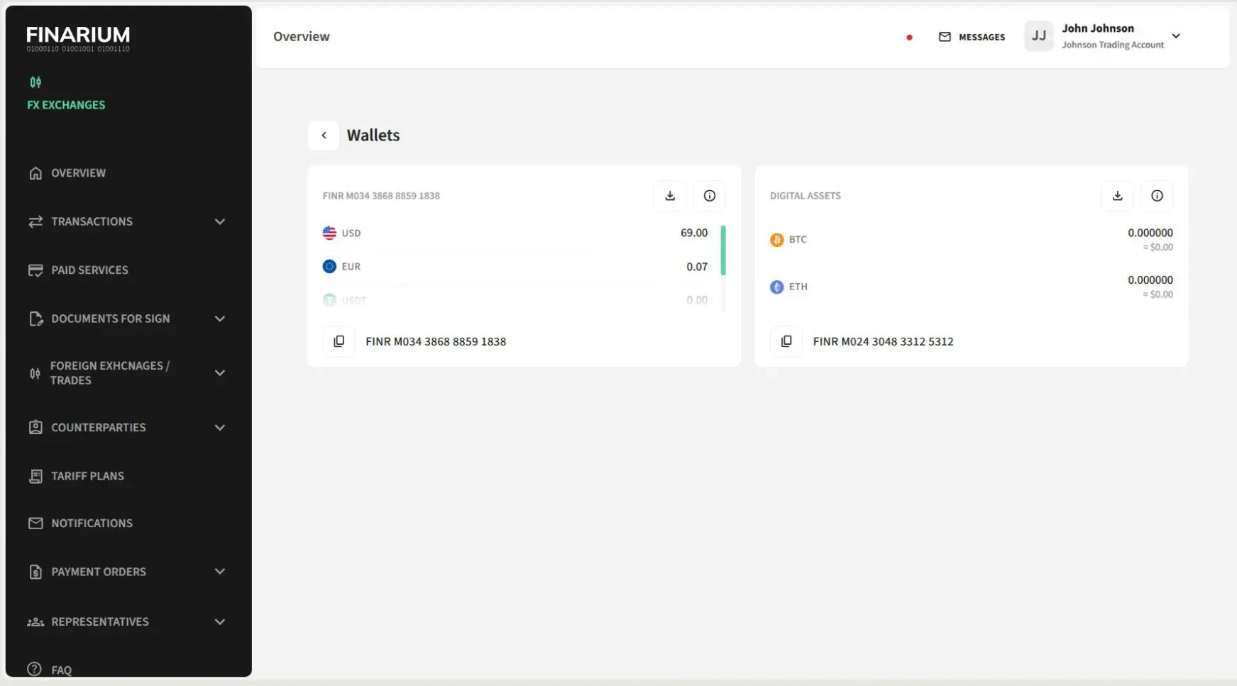
Task: Open Messages in the top bar
Action: tap(972, 37)
